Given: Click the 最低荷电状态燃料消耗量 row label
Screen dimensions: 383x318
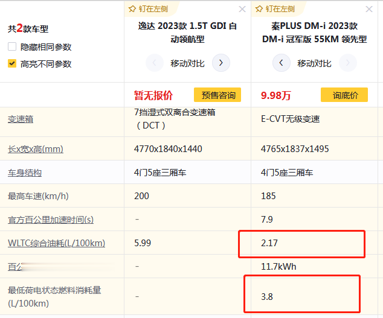Looking at the screenshot, I should [x=54, y=297].
